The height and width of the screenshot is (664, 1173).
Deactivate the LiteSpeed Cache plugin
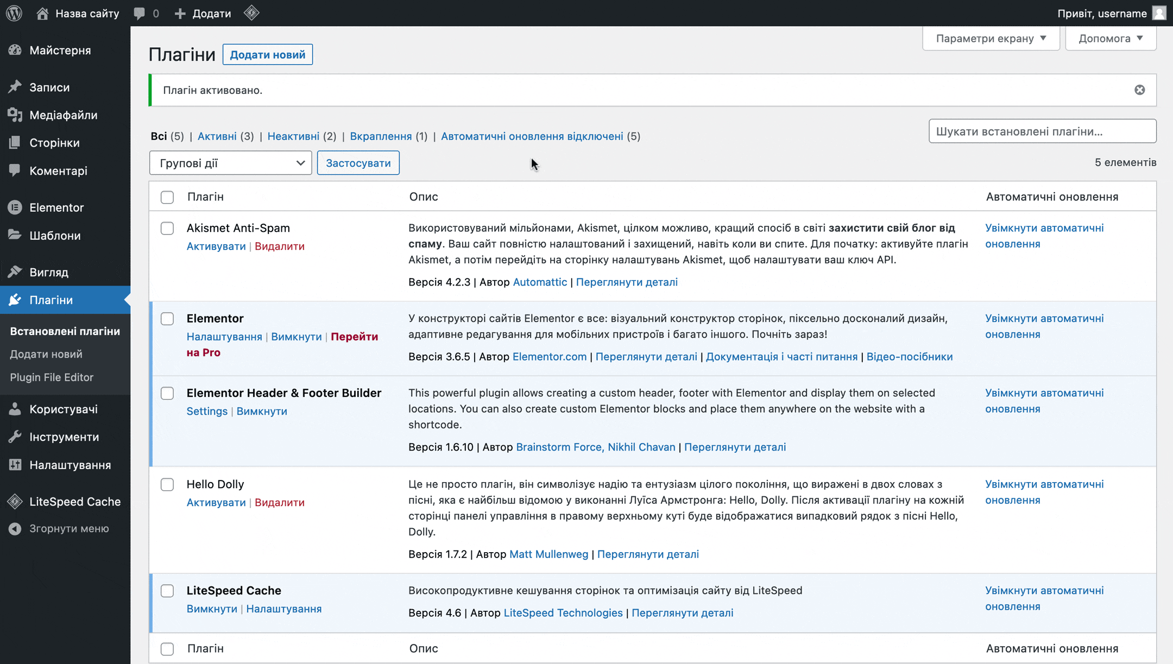[212, 609]
